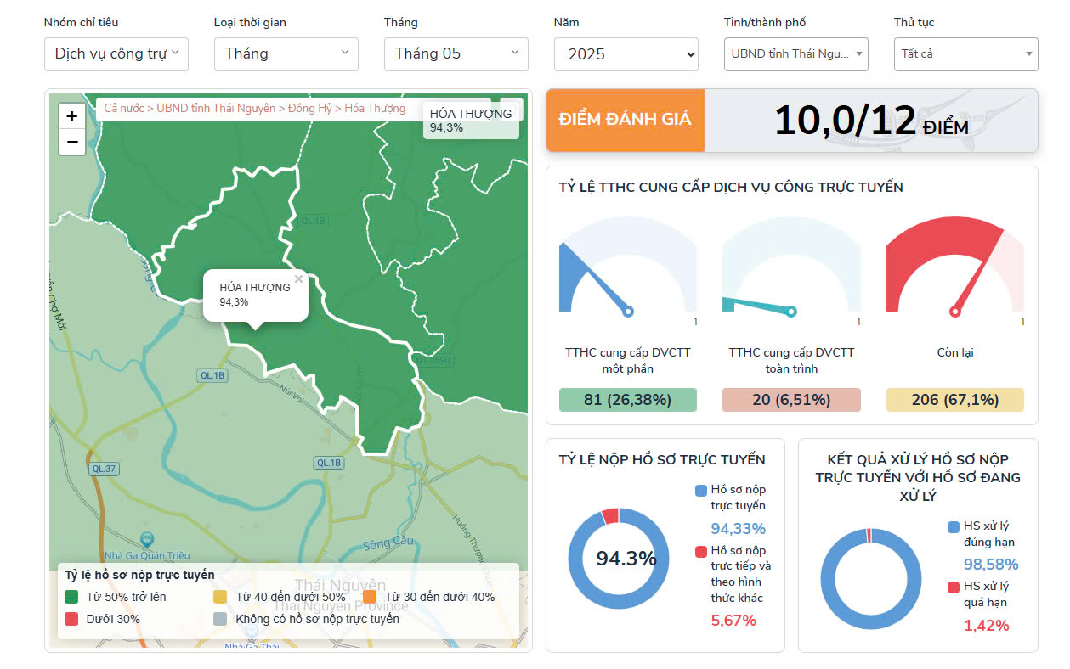Zoom out on the map
This screenshot has width=1070, height=669.
[x=72, y=142]
